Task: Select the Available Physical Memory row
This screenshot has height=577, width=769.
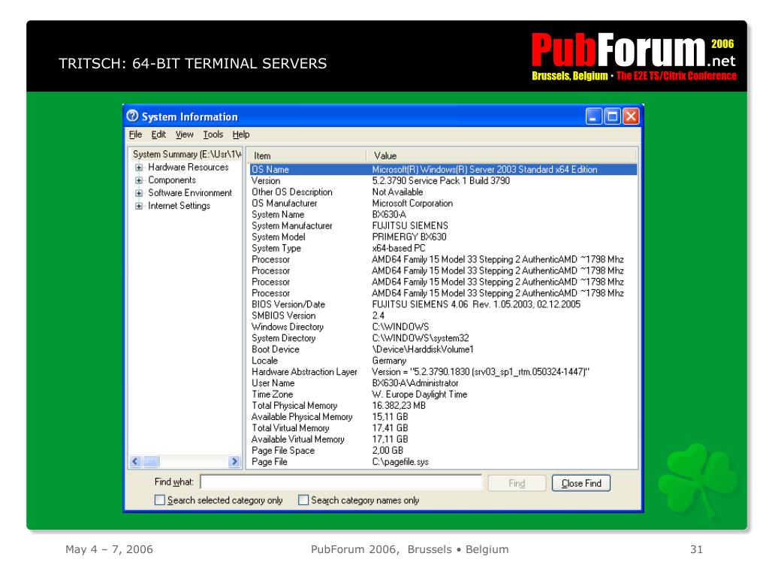Action: (443, 417)
